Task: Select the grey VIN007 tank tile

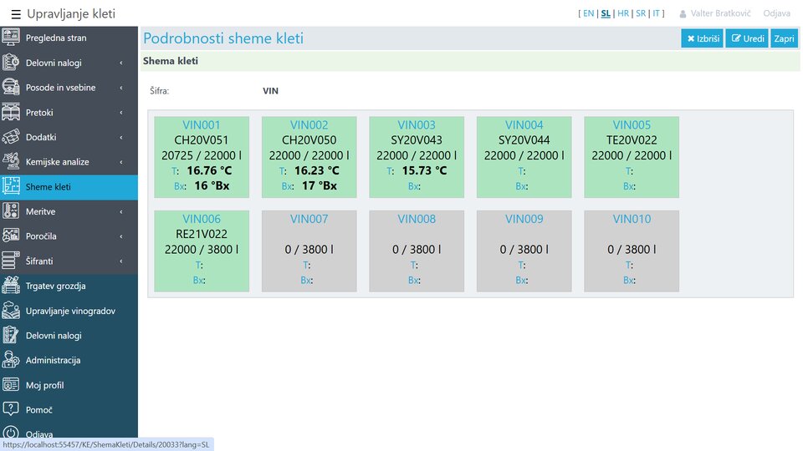Action: click(309, 251)
